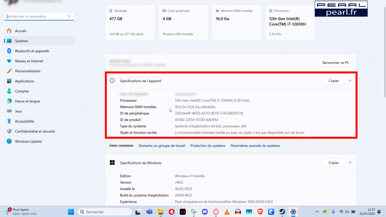Viewport: 386px width, 217px height.
Task: Collapse the Spécifications de Windows section
Action: (350, 163)
